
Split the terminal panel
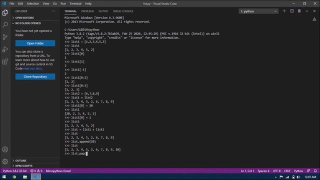(292, 11)
